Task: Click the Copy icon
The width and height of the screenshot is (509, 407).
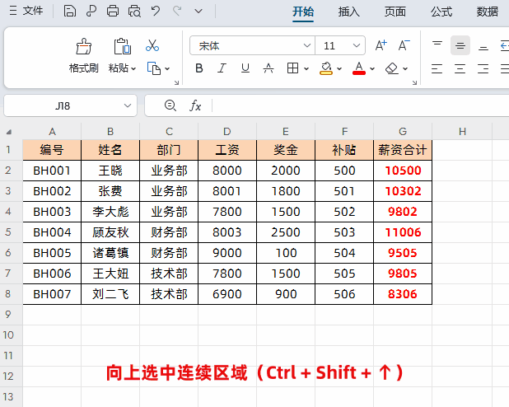Action: [154, 68]
